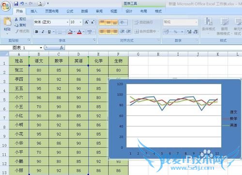Screen dimensions: 242x175
Task: Expand the Number (数字) group dialog launcher
Action: pyautogui.click(x=197, y=40)
